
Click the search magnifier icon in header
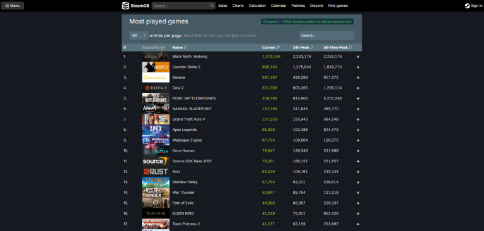(212, 6)
